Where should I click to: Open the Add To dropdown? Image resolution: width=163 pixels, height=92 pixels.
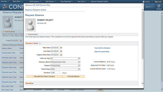point(149,7)
